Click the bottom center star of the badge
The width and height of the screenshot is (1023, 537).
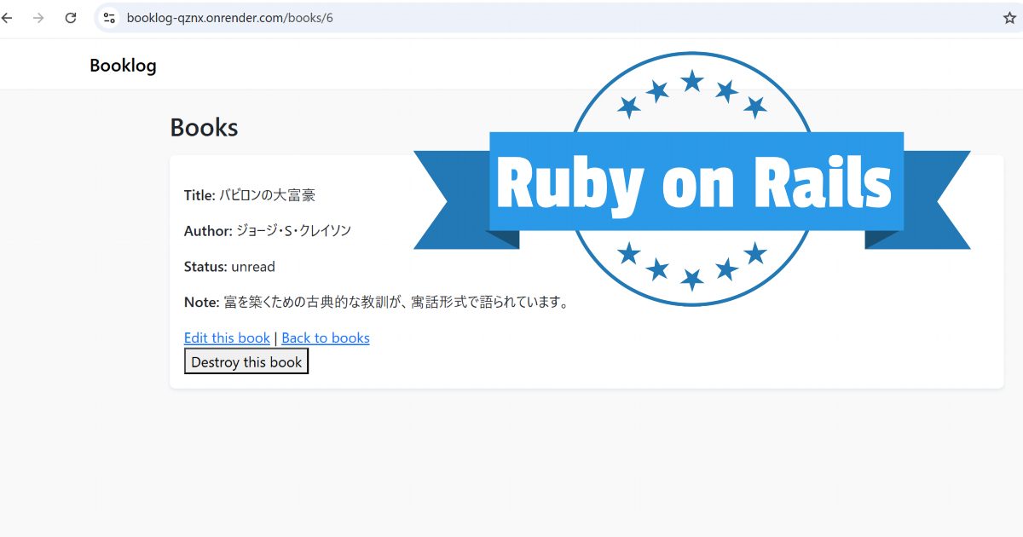(x=692, y=278)
